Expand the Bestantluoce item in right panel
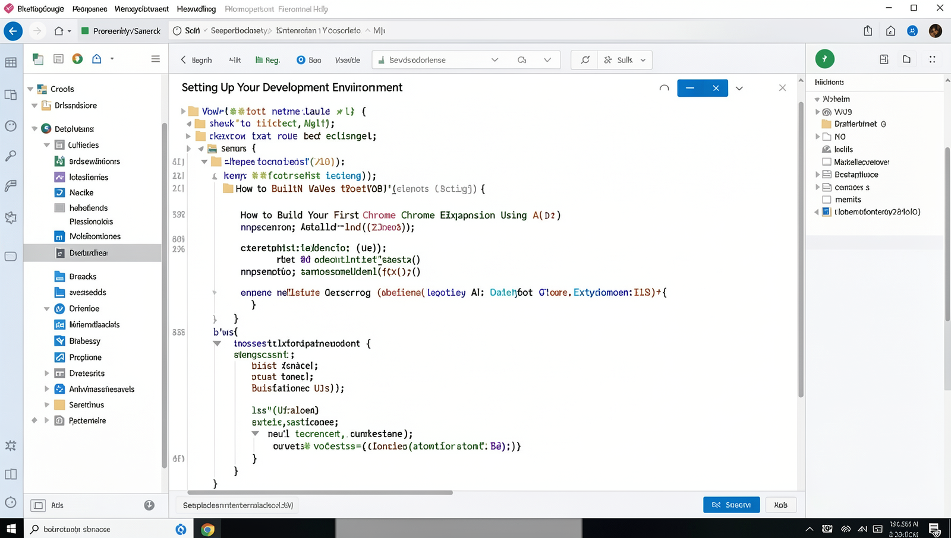The height and width of the screenshot is (538, 951). point(817,175)
